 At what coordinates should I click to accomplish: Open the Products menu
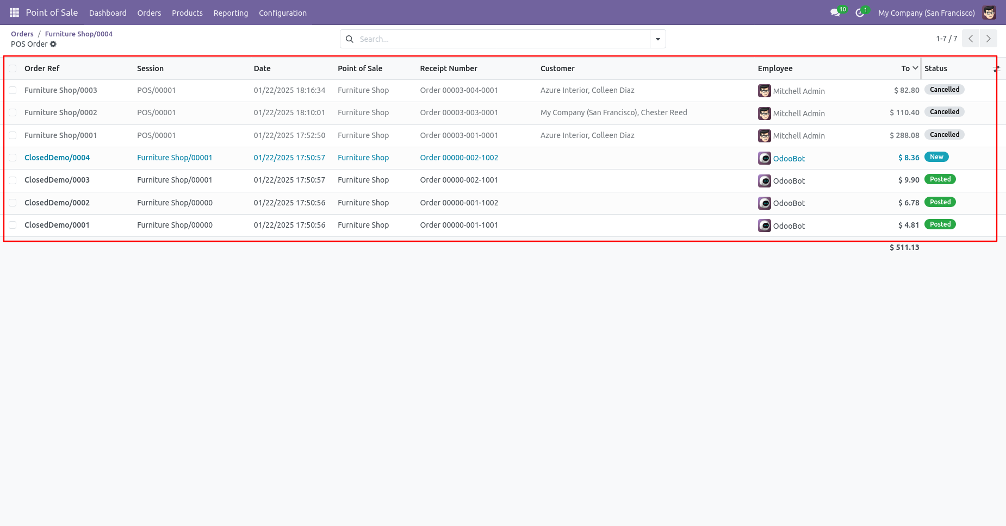click(187, 13)
